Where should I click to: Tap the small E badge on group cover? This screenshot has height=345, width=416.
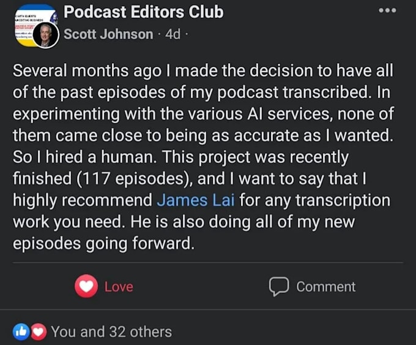55,17
